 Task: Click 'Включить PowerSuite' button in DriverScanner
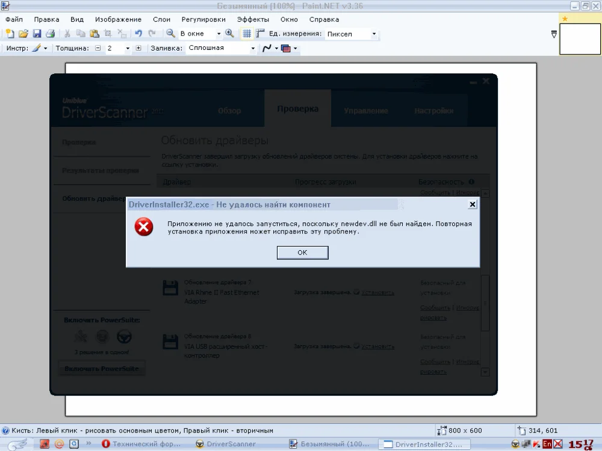102,369
